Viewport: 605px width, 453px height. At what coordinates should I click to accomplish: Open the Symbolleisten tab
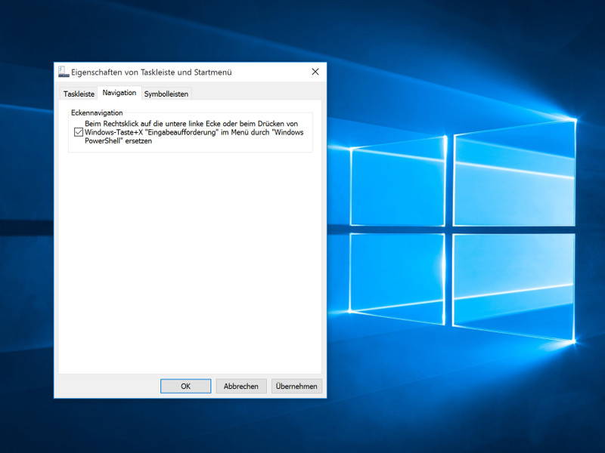[166, 94]
